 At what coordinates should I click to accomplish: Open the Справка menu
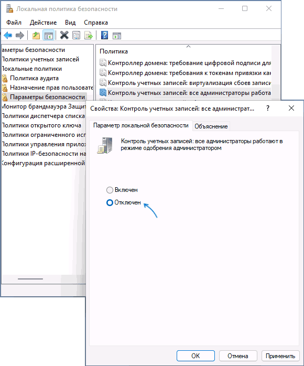click(96, 23)
